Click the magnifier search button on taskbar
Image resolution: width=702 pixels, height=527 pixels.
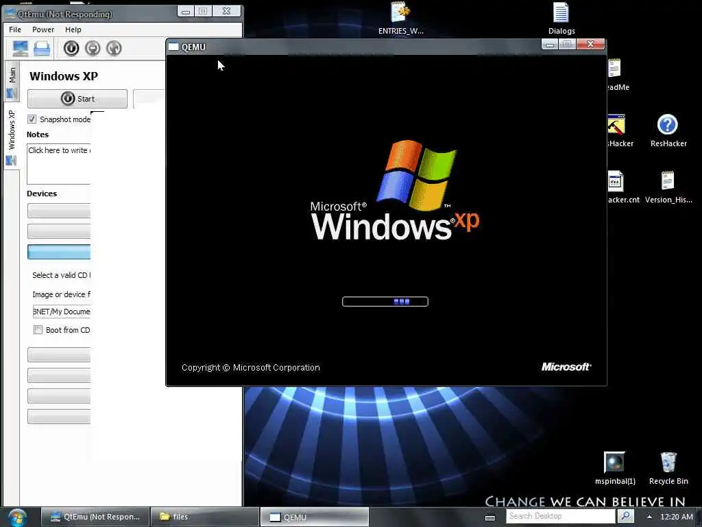(625, 516)
